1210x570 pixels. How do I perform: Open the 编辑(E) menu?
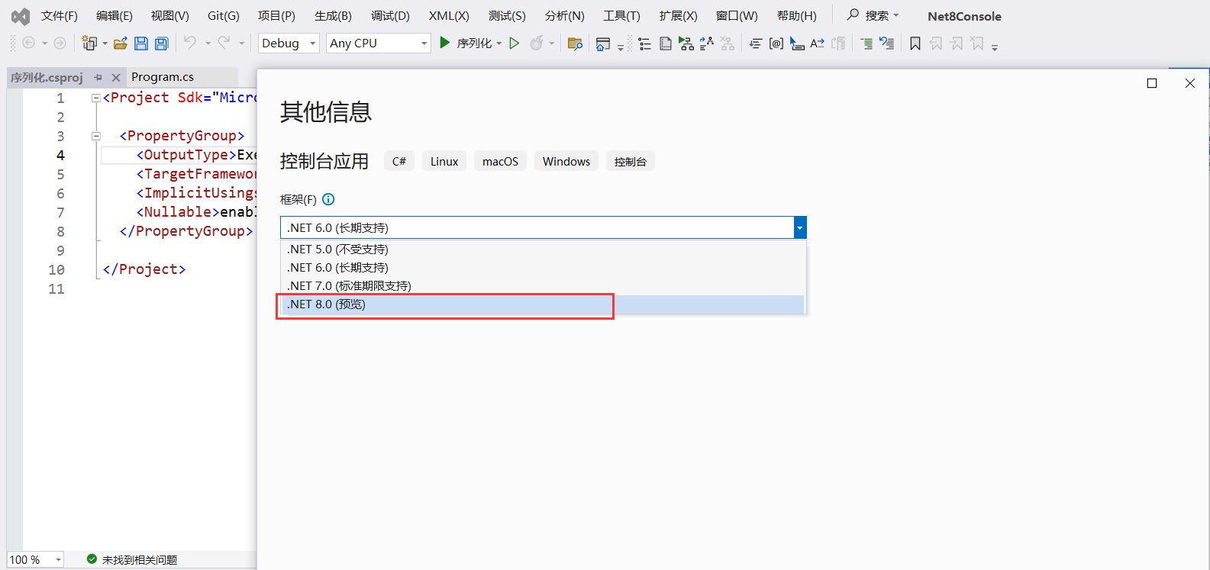[114, 15]
